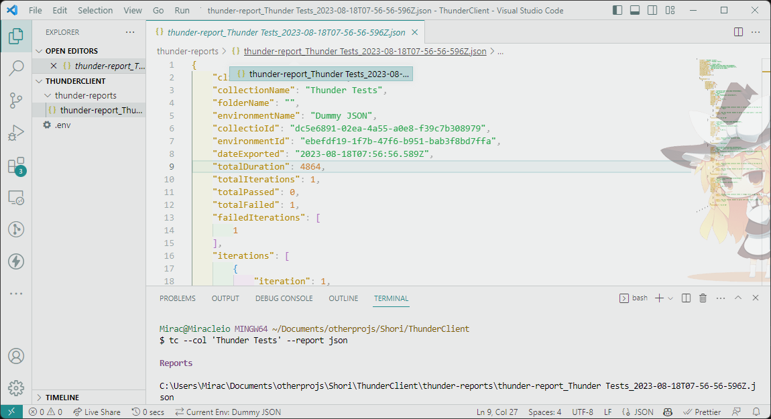
Task: Close the thunder-report json editor tab
Action: click(x=414, y=32)
